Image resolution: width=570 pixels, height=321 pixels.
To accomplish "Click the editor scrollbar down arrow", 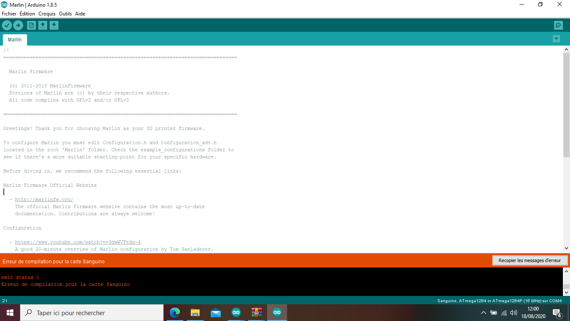I will point(566,248).
